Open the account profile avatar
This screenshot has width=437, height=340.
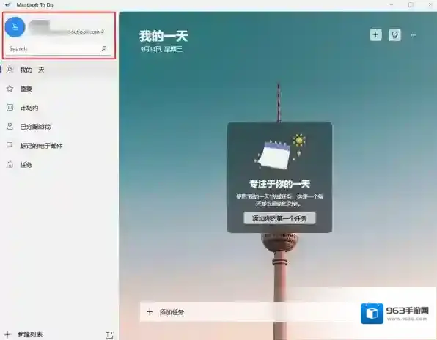[15, 27]
